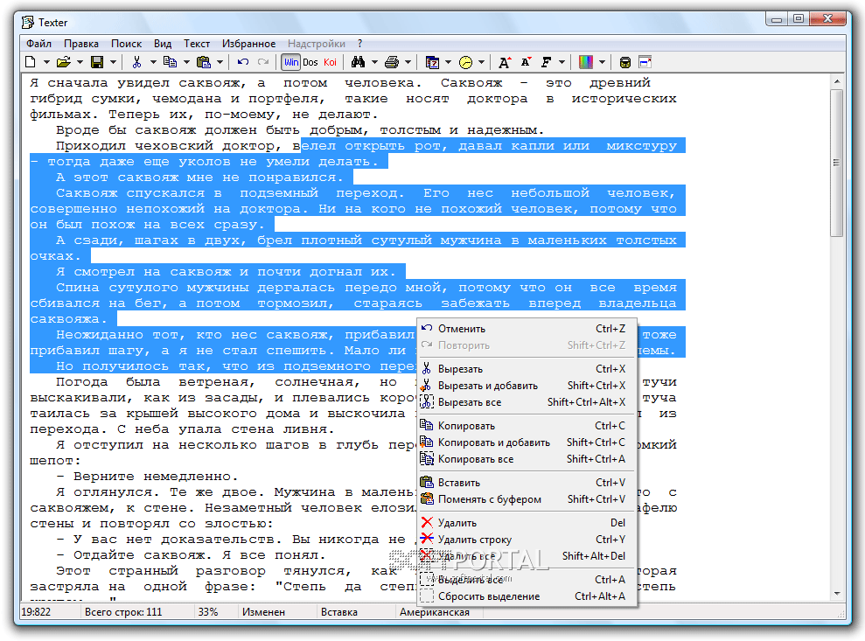The image size is (865, 641).
Task: Click the vertical scrollbar thumb
Action: point(836,163)
